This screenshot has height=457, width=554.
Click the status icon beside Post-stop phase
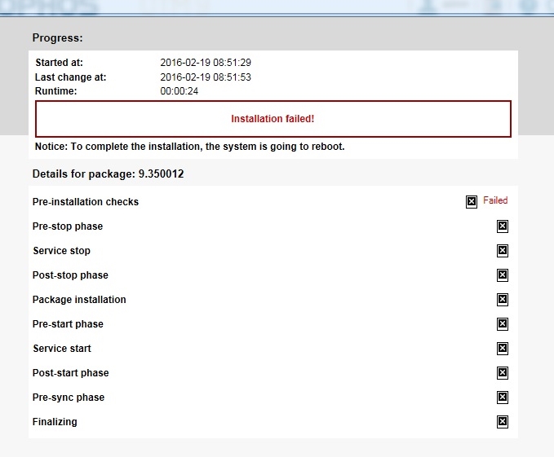point(503,275)
